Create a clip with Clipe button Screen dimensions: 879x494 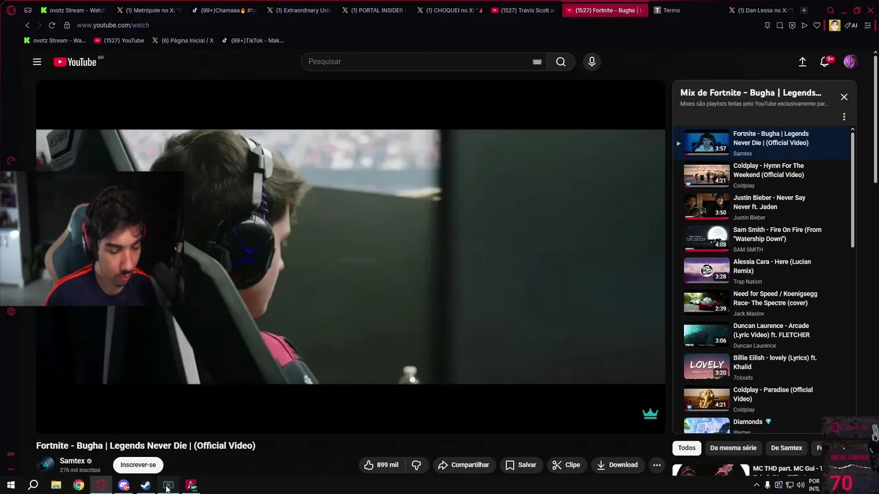click(x=567, y=464)
